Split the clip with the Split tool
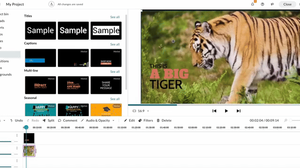Image resolution: width=300 pixels, height=168 pixels. pyautogui.click(x=49, y=120)
